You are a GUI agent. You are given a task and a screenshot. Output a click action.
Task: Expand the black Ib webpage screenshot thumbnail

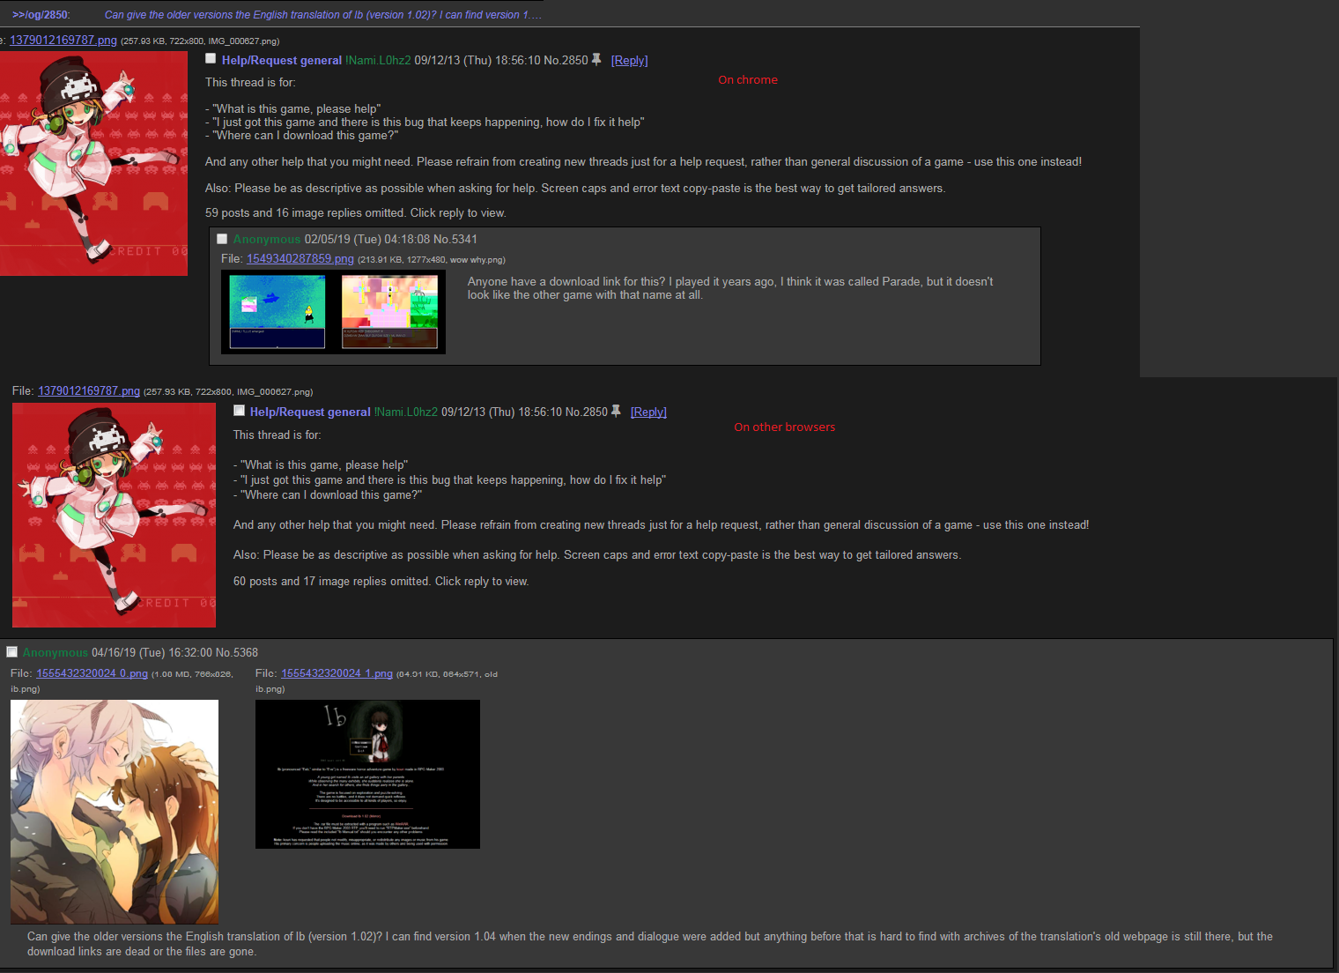pyautogui.click(x=367, y=775)
